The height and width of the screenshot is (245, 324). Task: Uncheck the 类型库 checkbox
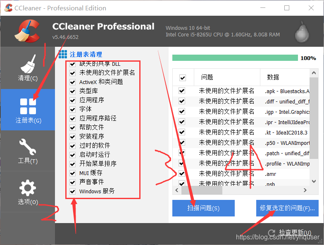pyautogui.click(x=73, y=91)
